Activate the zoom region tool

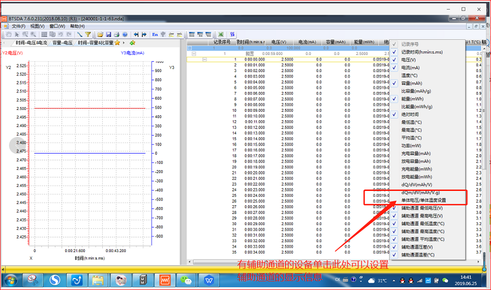pos(25,35)
